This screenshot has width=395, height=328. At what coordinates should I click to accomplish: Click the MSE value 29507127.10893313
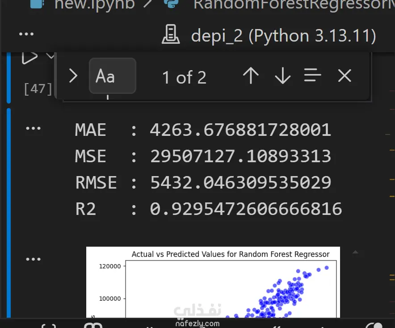[240, 156]
